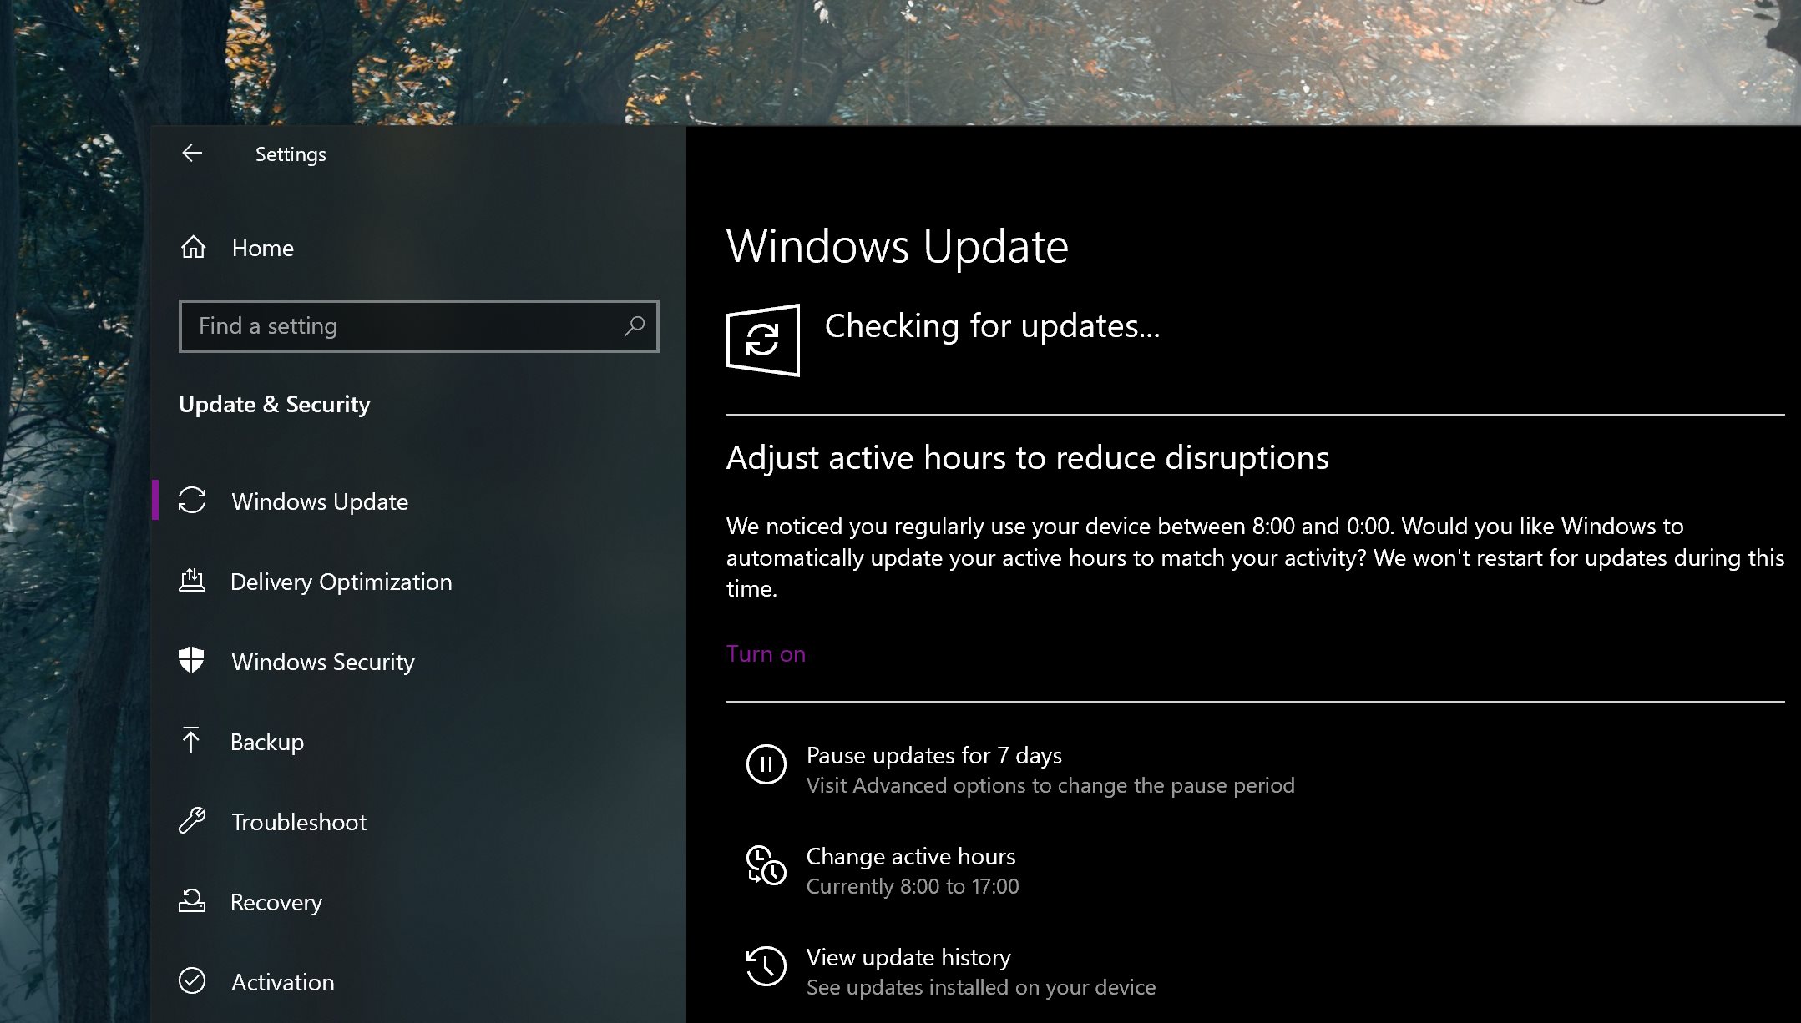The image size is (1801, 1023).
Task: Select Windows Update in the sidebar
Action: (417, 501)
